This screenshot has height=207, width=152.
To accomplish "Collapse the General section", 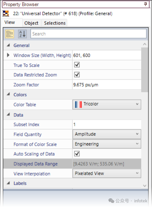I will coord(8,45).
